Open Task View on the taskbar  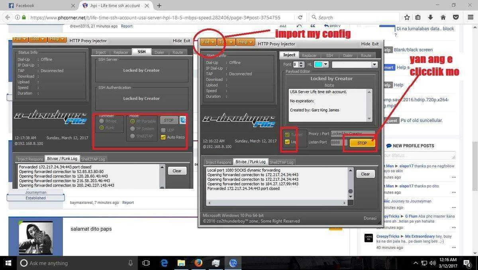click(146, 263)
